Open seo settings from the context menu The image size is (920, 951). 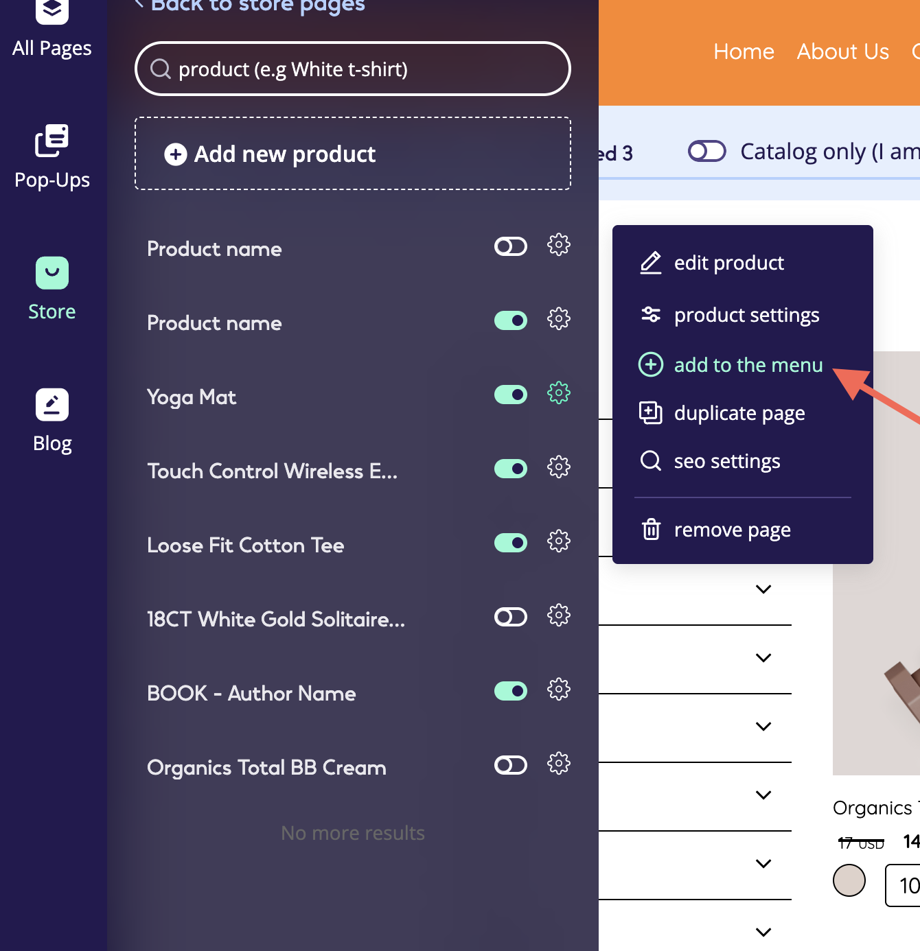coord(727,461)
